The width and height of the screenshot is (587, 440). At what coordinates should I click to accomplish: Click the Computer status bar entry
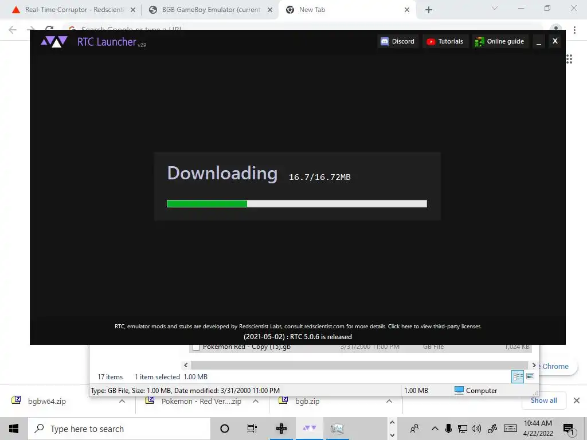(476, 391)
